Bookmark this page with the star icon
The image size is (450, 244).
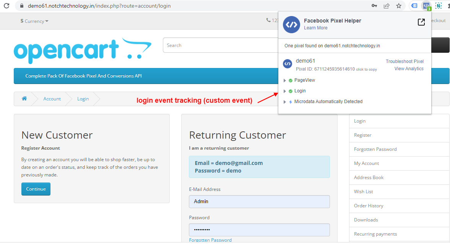pyautogui.click(x=399, y=6)
